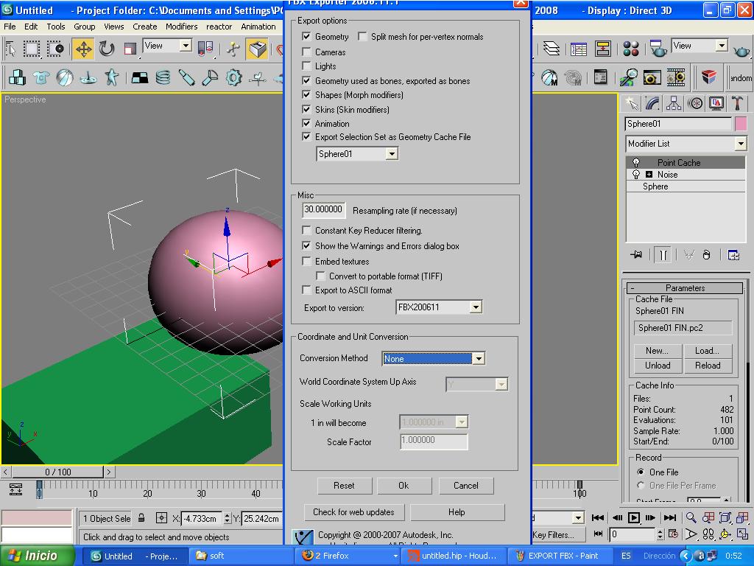Viewport: 754px width, 566px height.
Task: Select the Select and Move tool
Action: click(84, 49)
